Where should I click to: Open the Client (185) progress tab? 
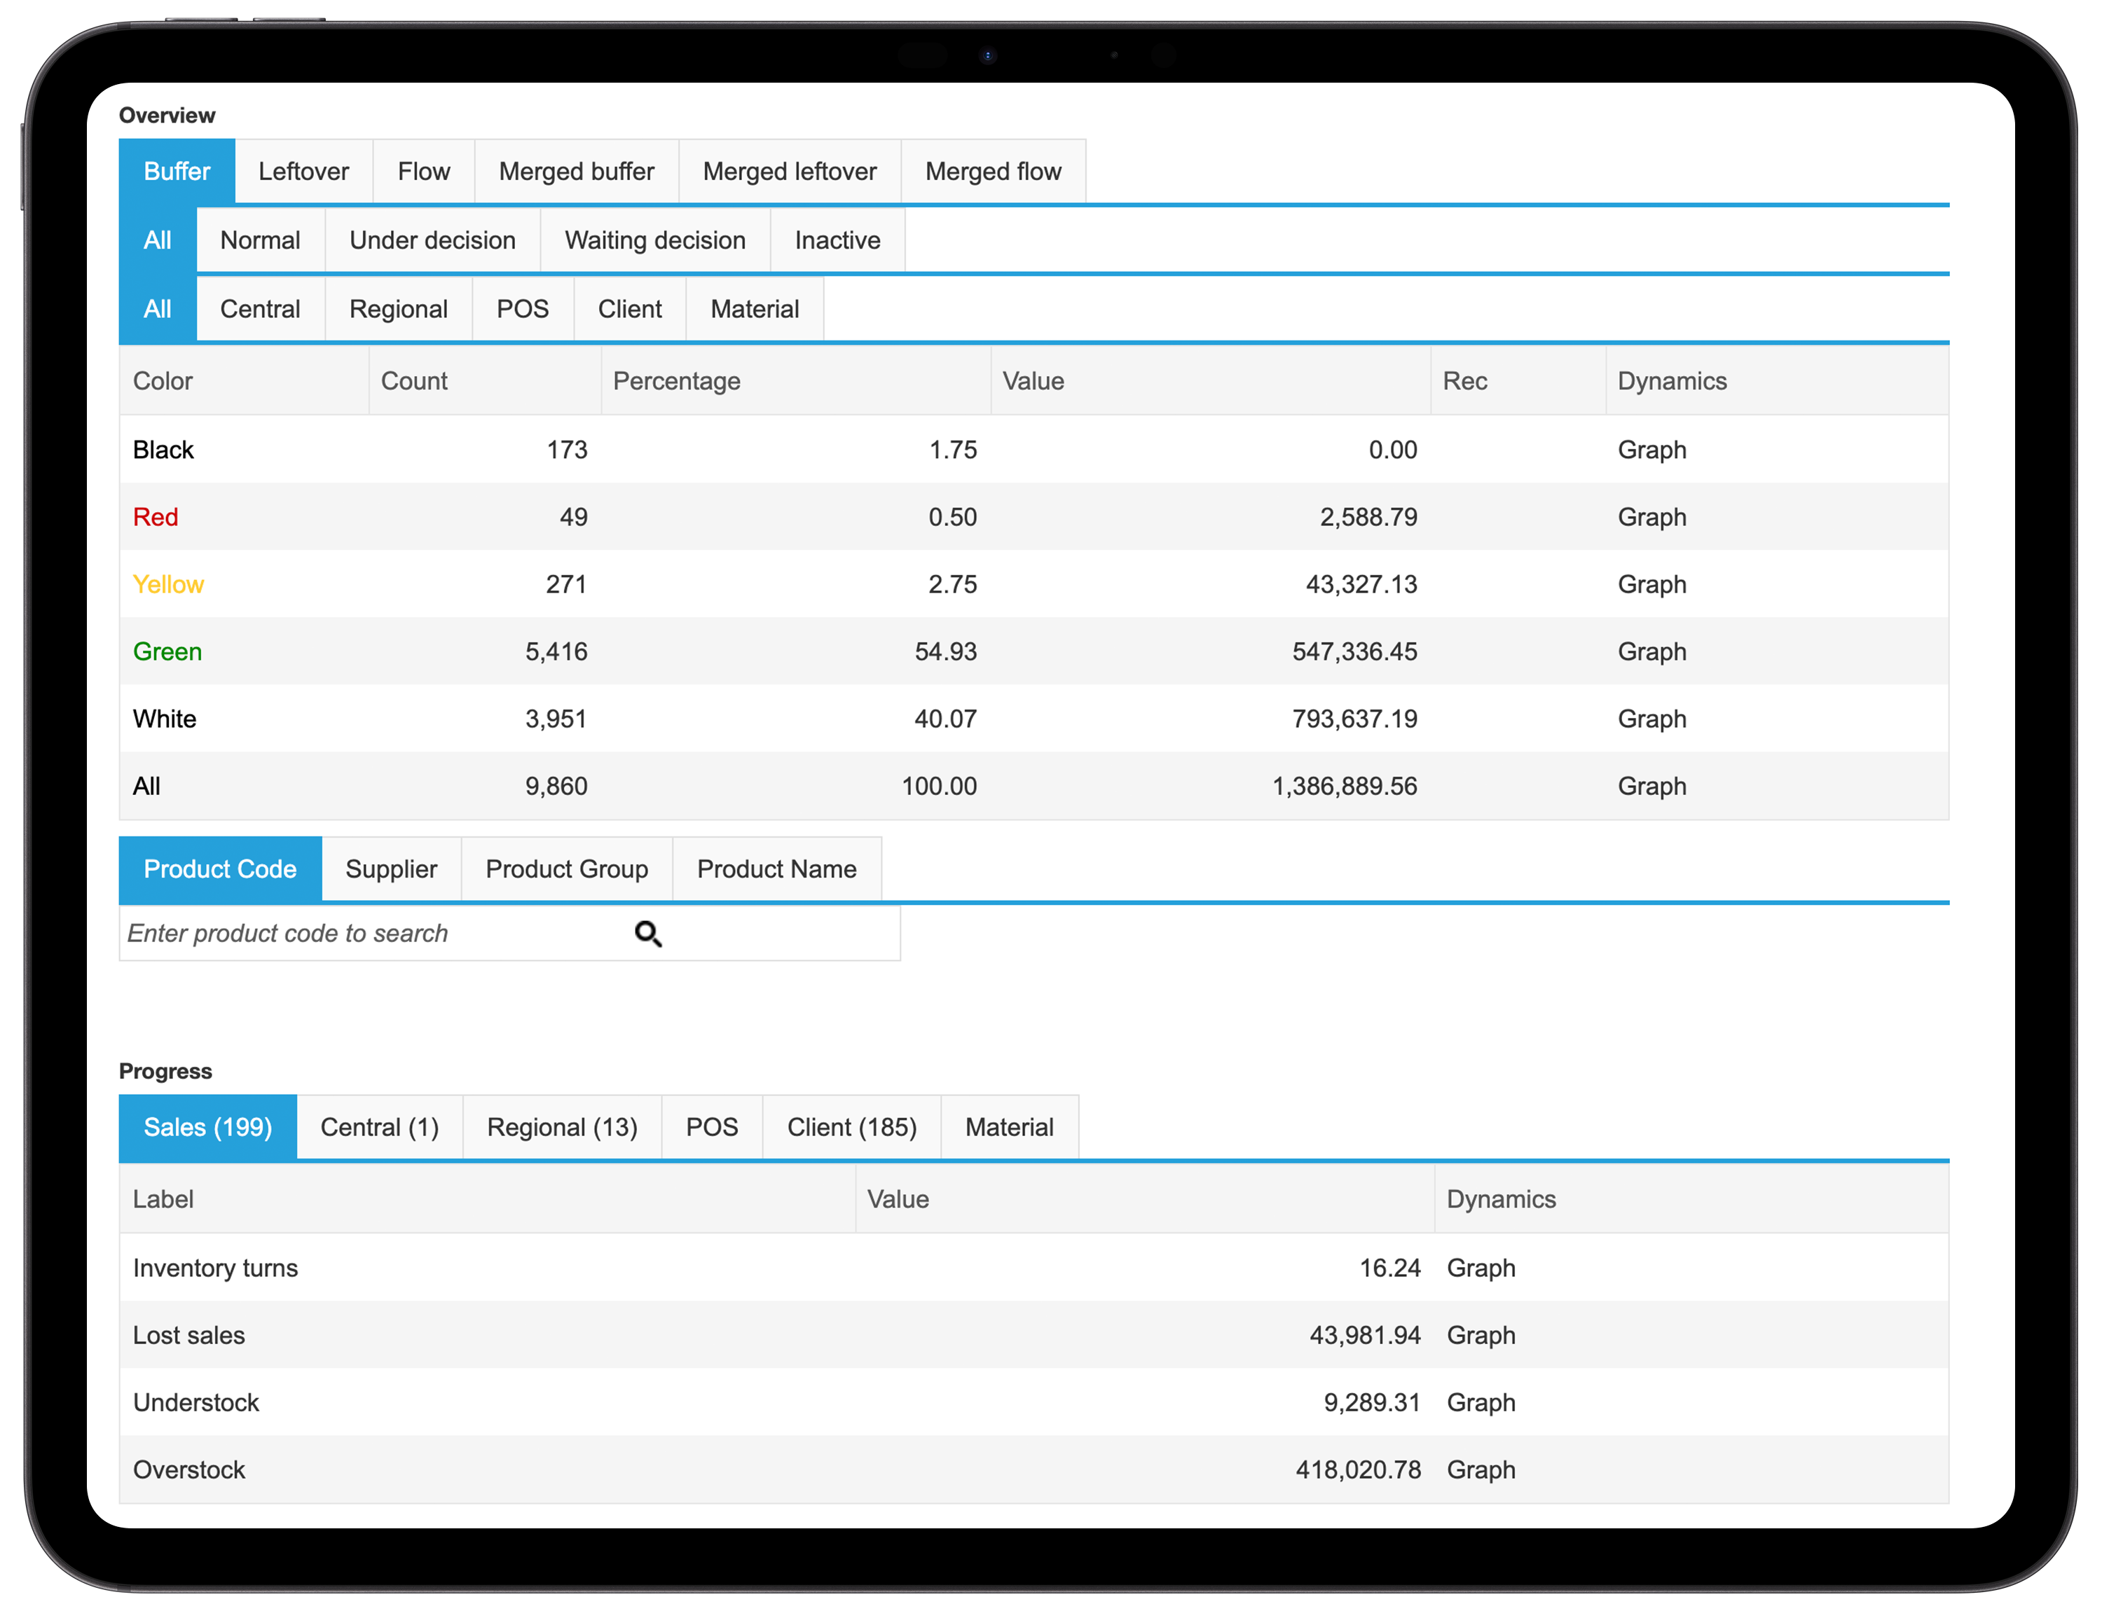tap(852, 1127)
